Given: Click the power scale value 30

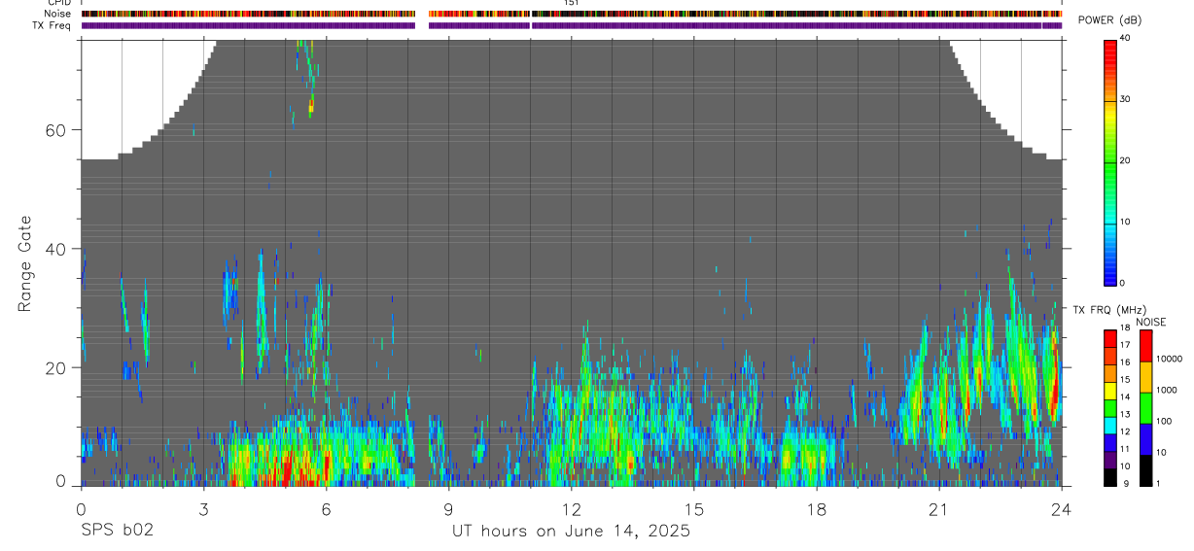Looking at the screenshot, I should pyautogui.click(x=1124, y=99).
